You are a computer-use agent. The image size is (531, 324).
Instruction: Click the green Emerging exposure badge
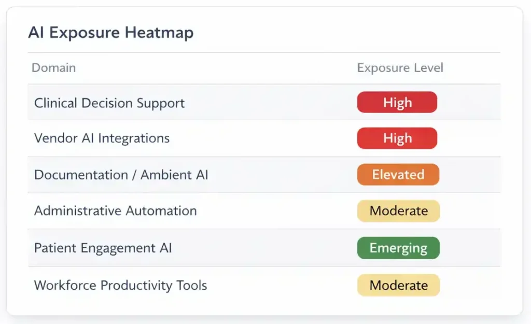(398, 248)
